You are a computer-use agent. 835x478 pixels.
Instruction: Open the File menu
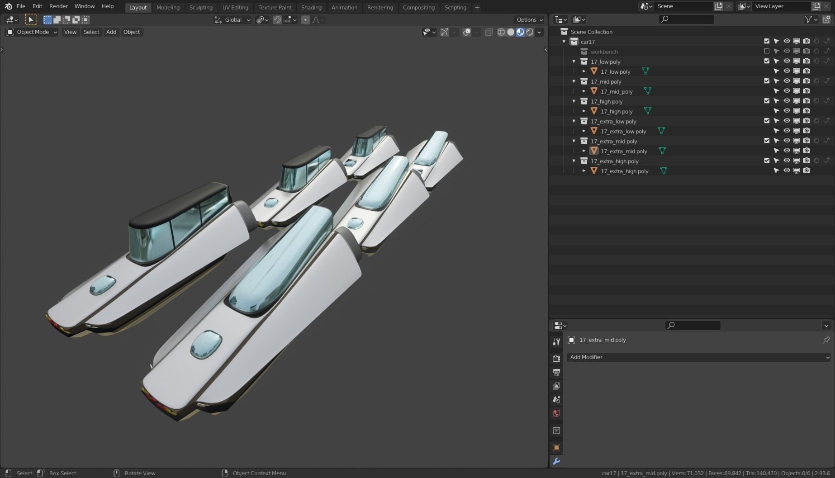pos(21,6)
